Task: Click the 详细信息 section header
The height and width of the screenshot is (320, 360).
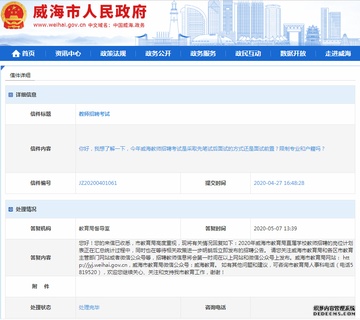Action: pos(180,95)
